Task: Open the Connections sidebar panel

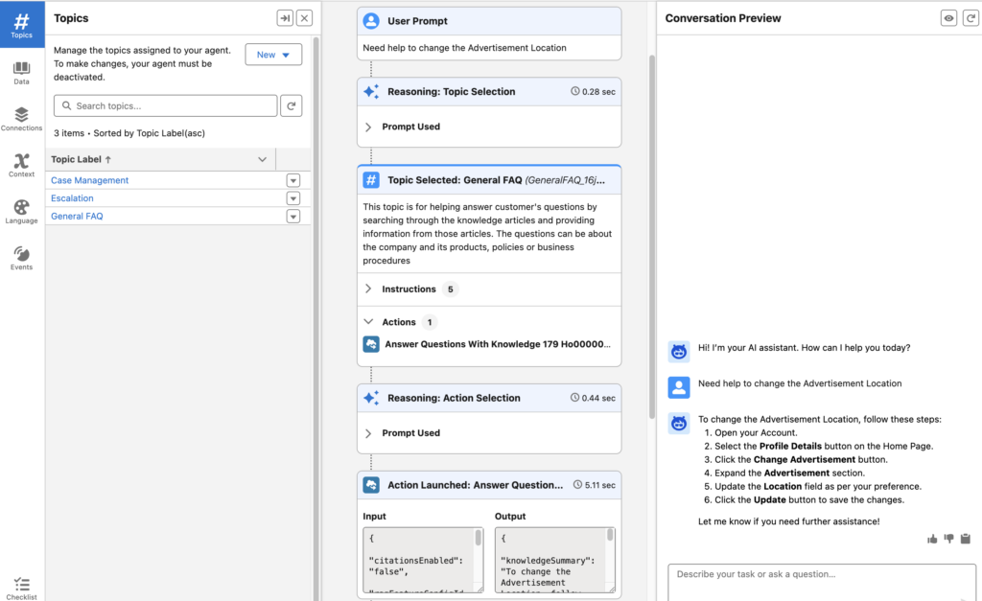Action: (x=21, y=119)
